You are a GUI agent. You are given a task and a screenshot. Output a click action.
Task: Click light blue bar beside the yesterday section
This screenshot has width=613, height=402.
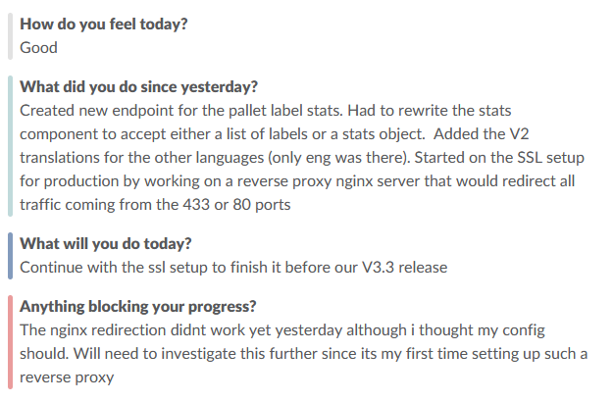coord(9,145)
